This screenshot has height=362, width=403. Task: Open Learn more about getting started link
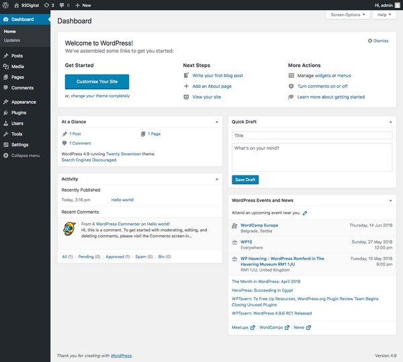click(331, 97)
